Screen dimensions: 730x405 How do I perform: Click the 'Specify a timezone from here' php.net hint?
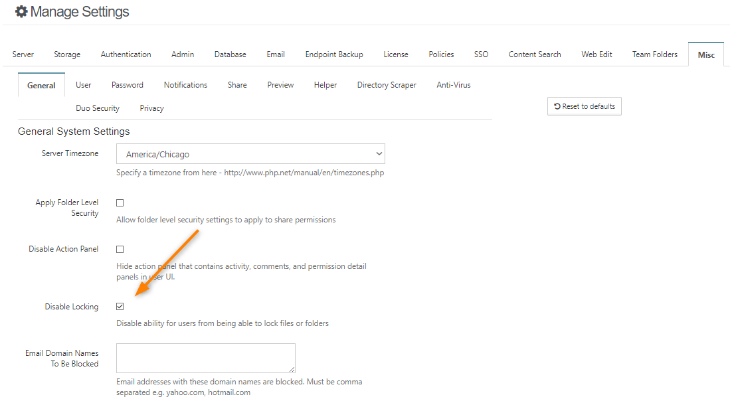(x=250, y=173)
